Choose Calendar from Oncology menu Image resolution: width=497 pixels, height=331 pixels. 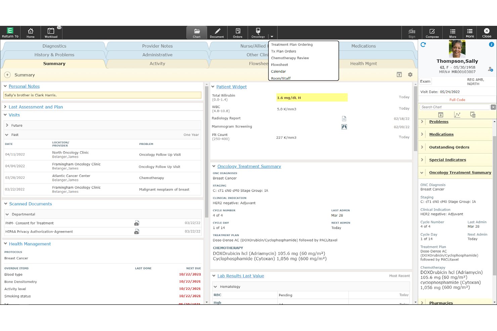click(278, 71)
